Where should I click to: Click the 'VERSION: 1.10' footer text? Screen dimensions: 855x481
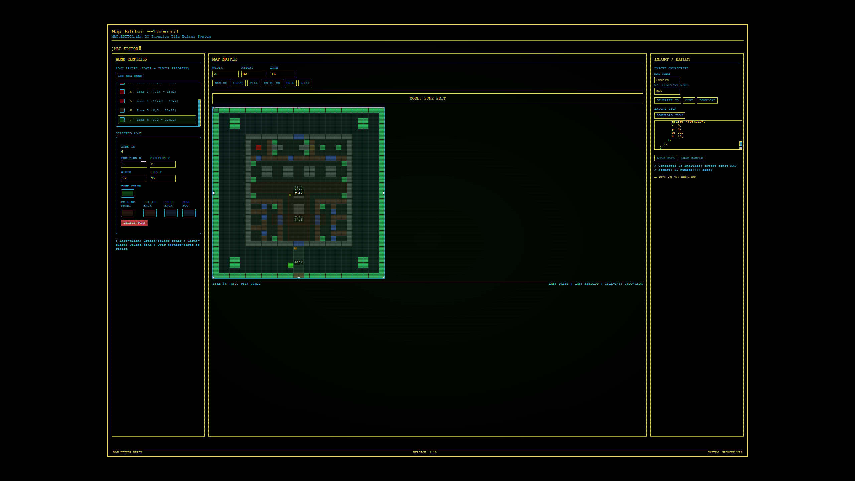pos(425,452)
